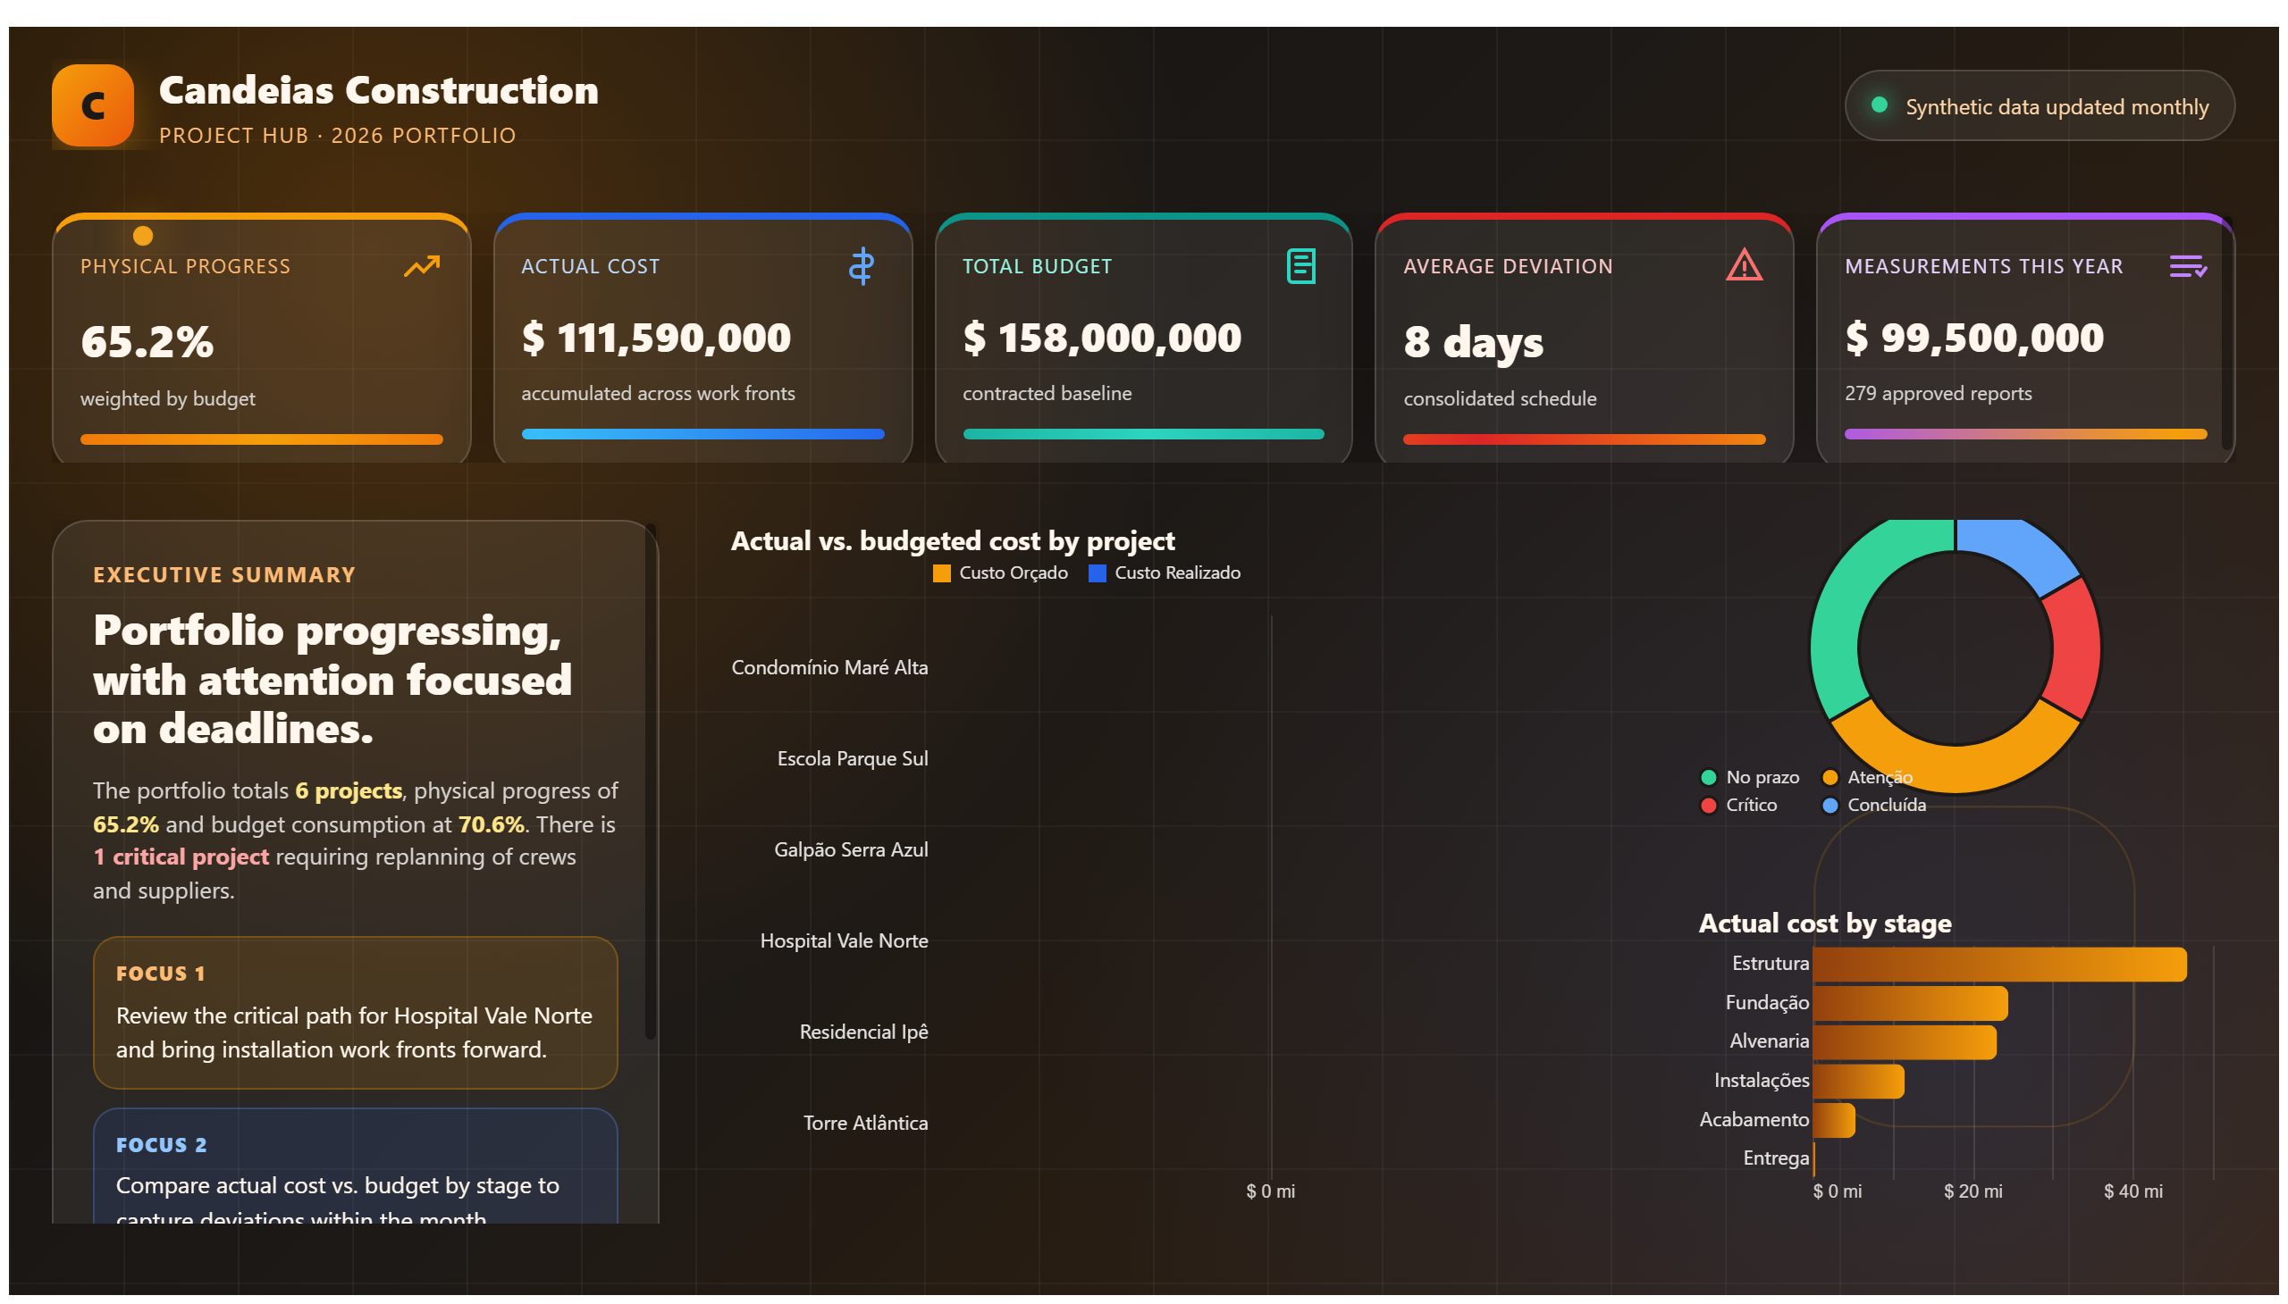Toggle the Custo Orçado legend series
The image size is (2288, 1304).
coord(1000,573)
